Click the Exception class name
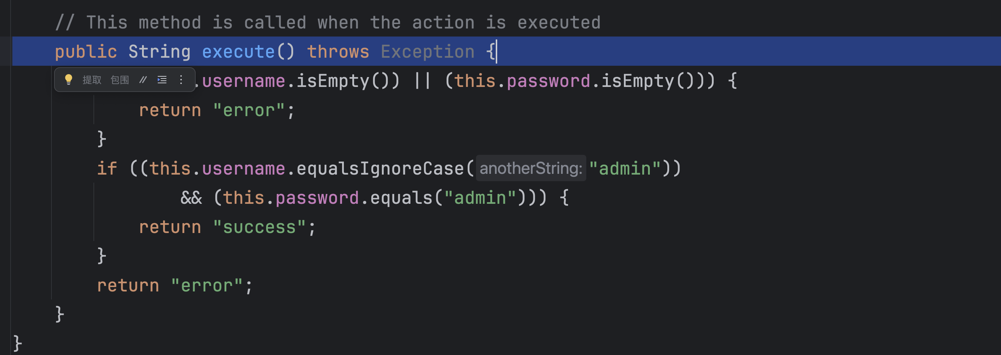This screenshot has height=355, width=1001. tap(427, 52)
